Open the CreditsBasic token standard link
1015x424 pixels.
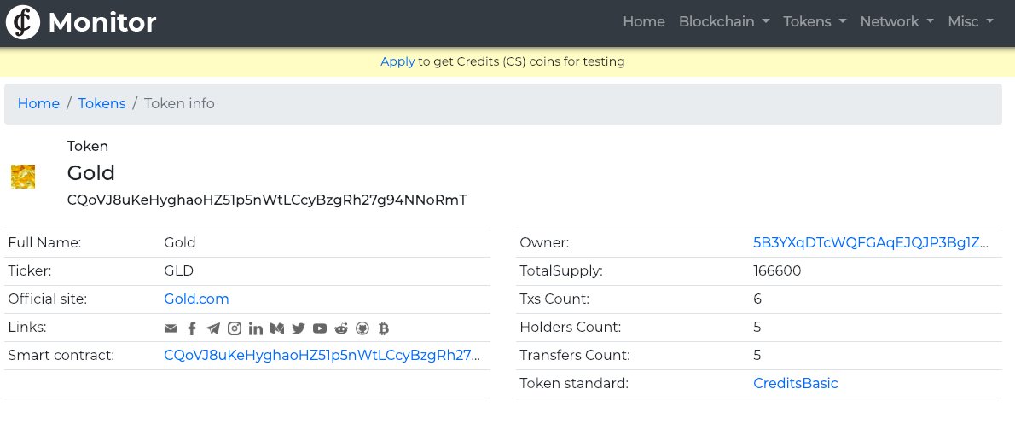coord(796,383)
